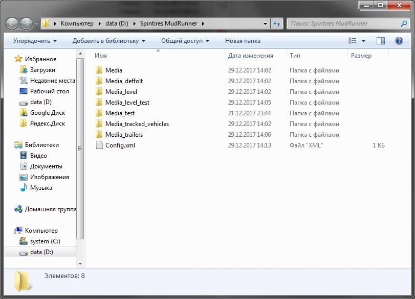The width and height of the screenshot is (415, 299).
Task: Click the search field Spintires MudRunner
Action: (343, 23)
